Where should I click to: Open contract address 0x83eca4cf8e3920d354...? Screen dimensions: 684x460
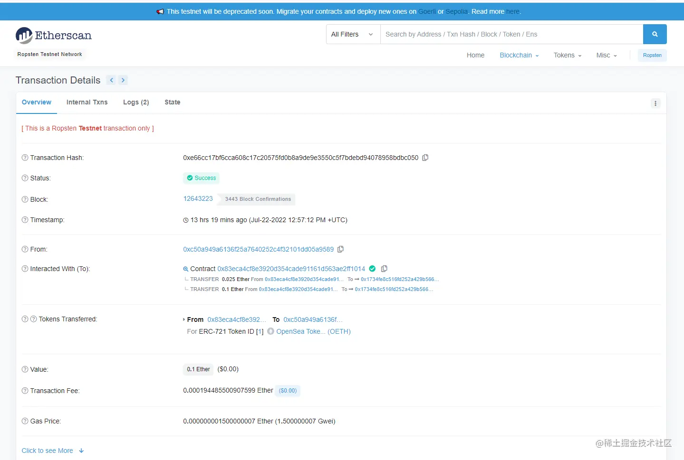291,269
